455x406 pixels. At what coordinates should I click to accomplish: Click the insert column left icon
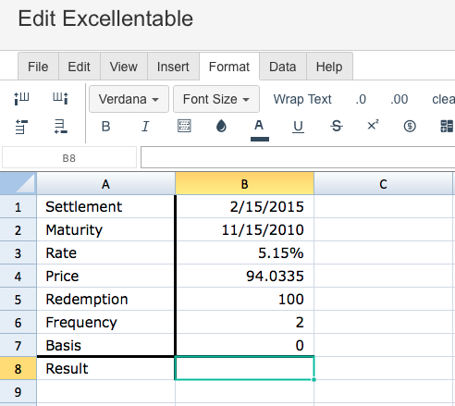[x=21, y=99]
